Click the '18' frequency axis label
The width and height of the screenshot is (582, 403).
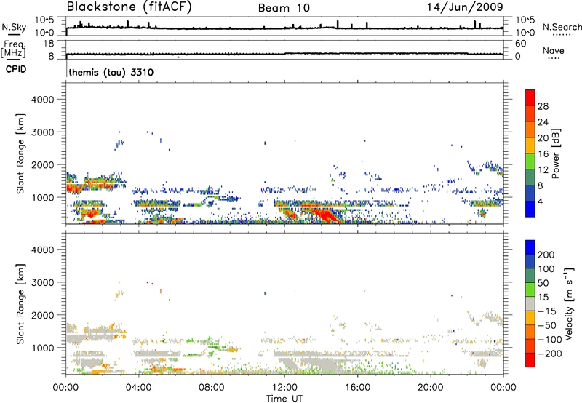pos(49,44)
